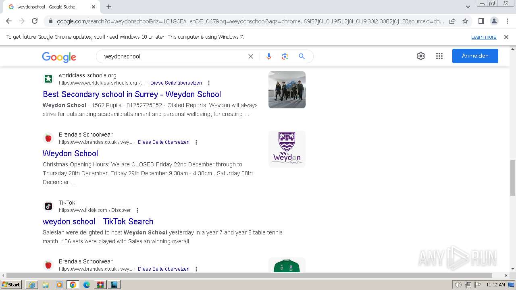The image size is (516, 290).
Task: Translate the worldclass-schools.org result page
Action: [176, 83]
